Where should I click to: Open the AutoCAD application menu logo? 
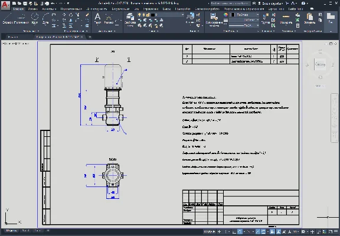[5, 5]
